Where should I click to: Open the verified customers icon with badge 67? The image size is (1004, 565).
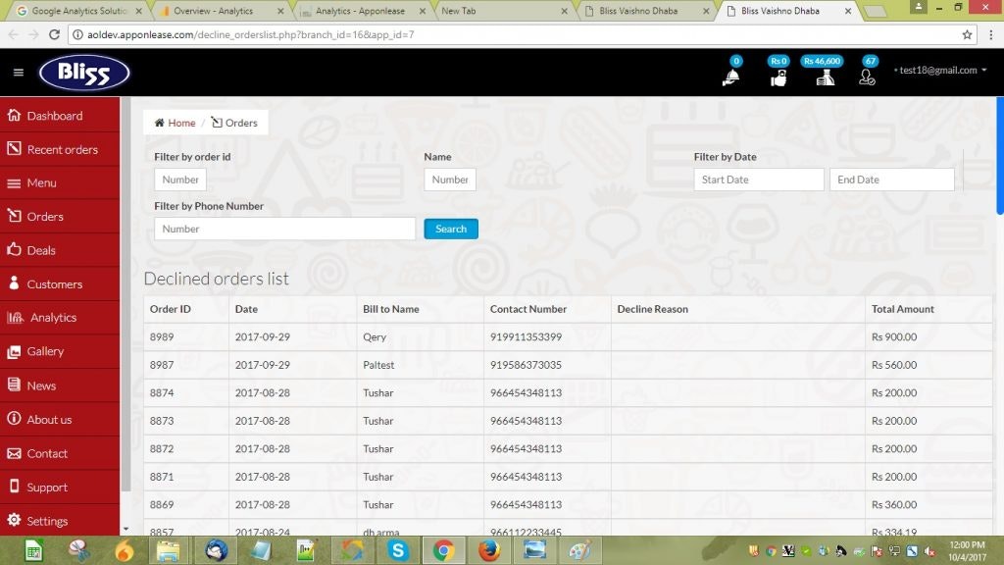[867, 77]
